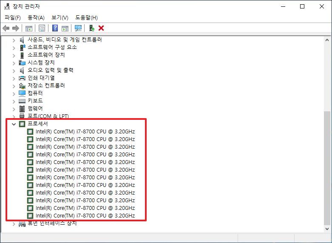
Task: Expand 사운드, 비디오 및 게임 컨트롤러
Action: click(x=14, y=40)
